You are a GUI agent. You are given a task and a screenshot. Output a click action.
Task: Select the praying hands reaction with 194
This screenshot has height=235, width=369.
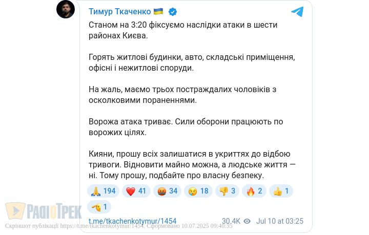103,191
